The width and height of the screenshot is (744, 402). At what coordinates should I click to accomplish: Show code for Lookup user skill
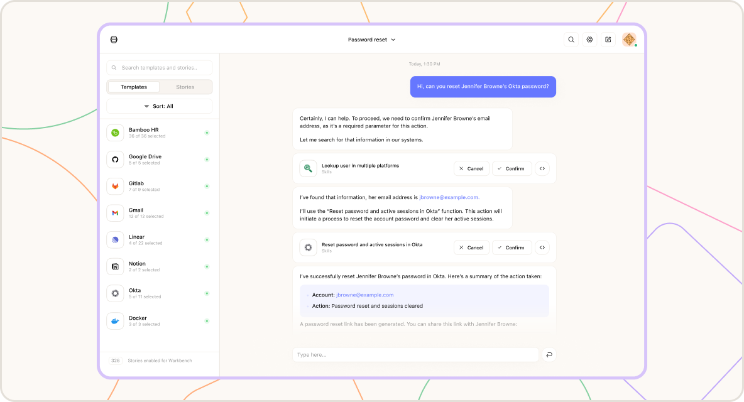(542, 169)
